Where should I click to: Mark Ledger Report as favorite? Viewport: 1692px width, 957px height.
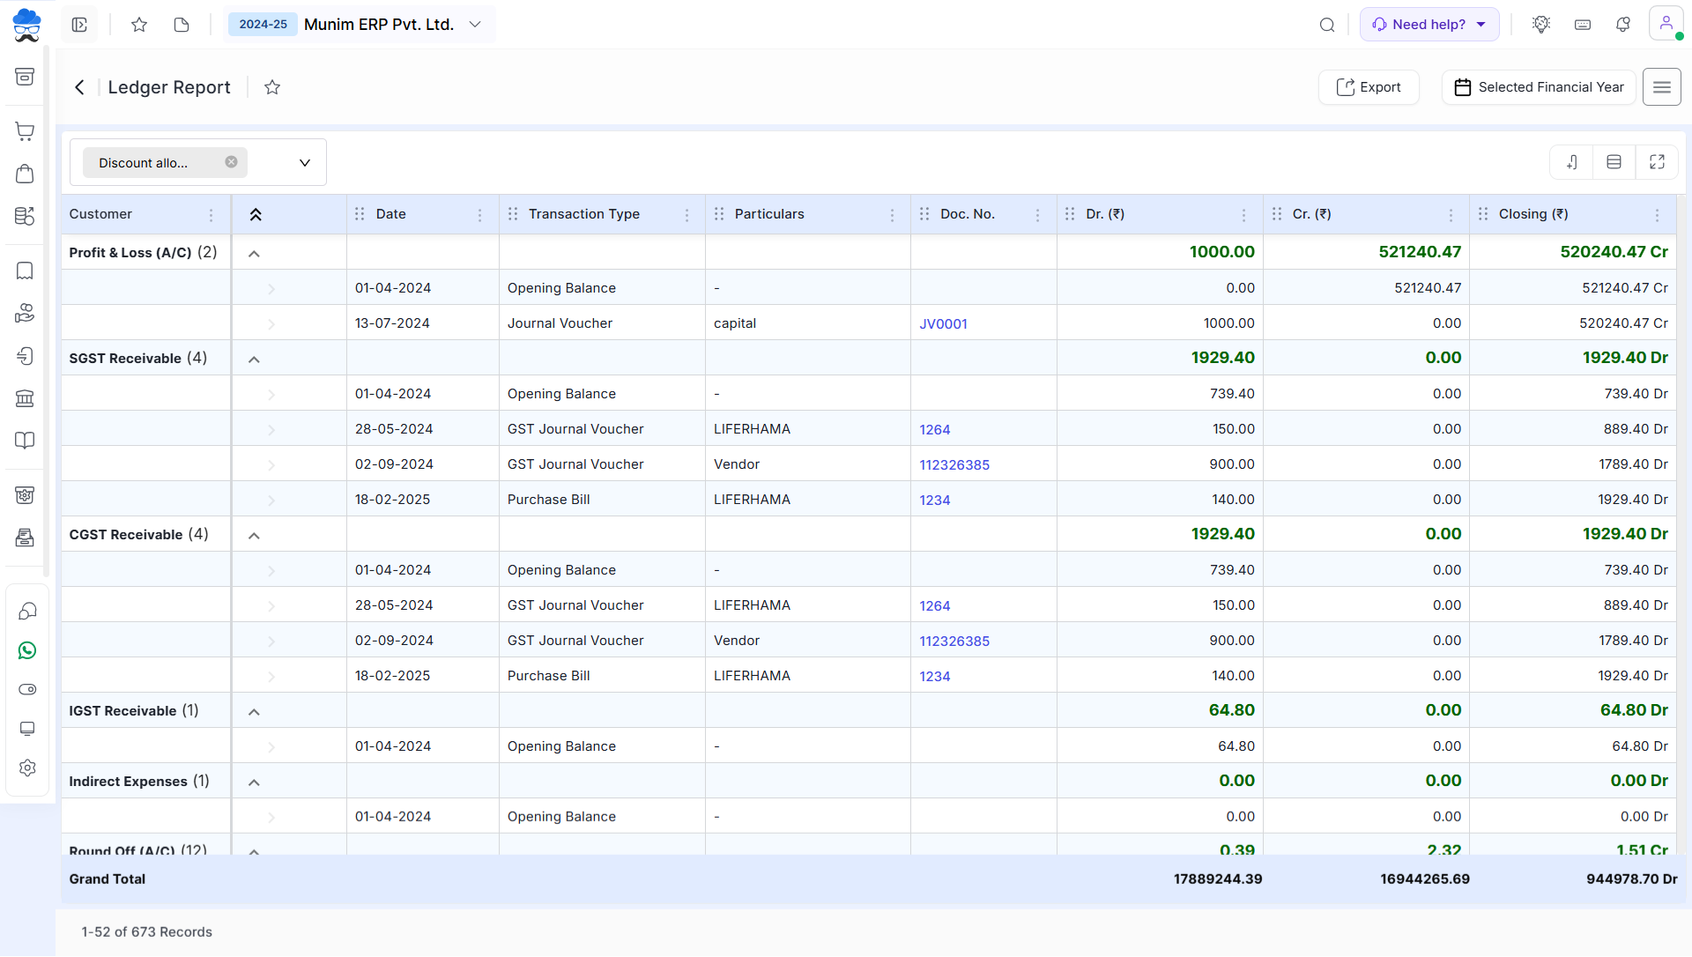coord(272,87)
